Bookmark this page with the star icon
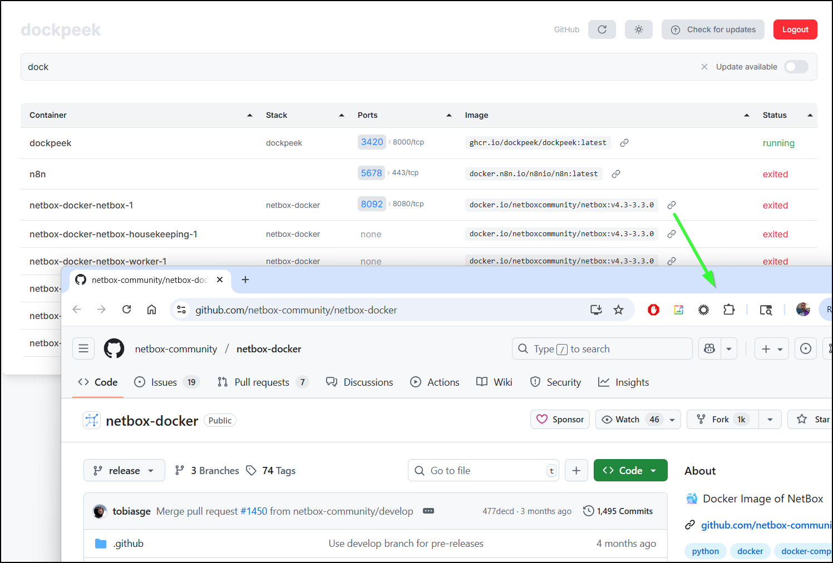833x563 pixels. coord(618,310)
